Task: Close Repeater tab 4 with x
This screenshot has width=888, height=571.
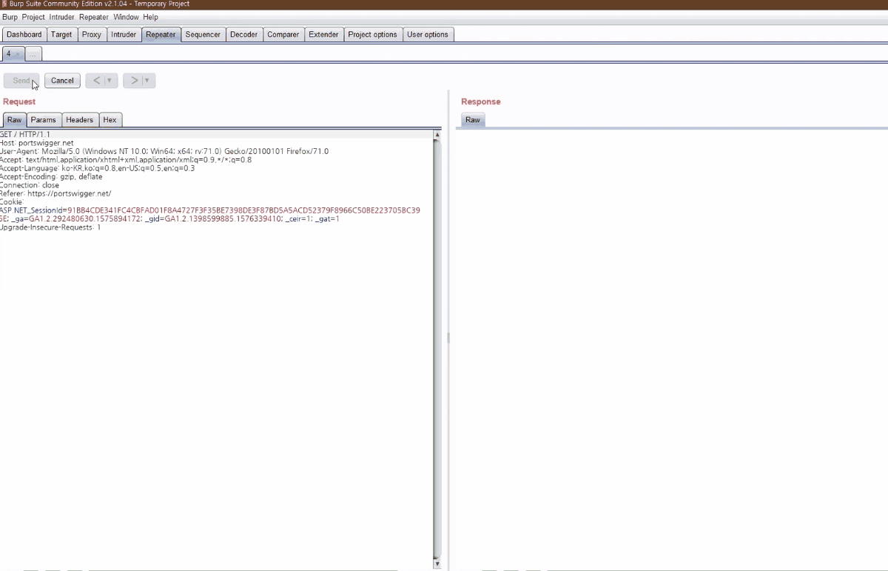Action: pos(18,55)
